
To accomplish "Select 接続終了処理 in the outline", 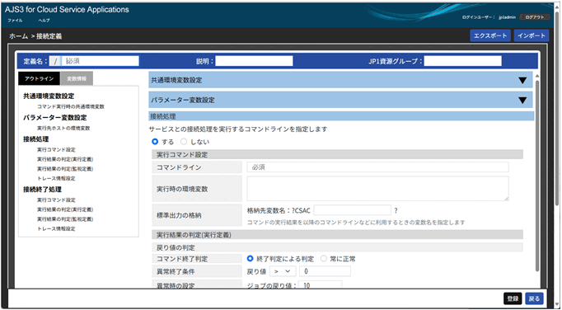I will pyautogui.click(x=42, y=190).
